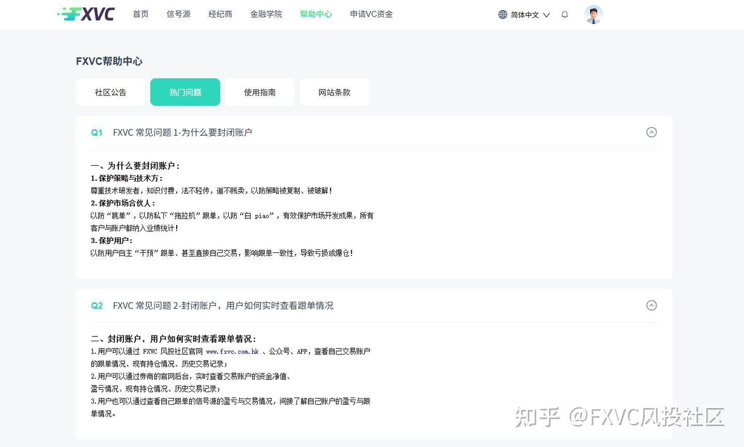Open the 简体中文 language dropdown

pos(530,14)
